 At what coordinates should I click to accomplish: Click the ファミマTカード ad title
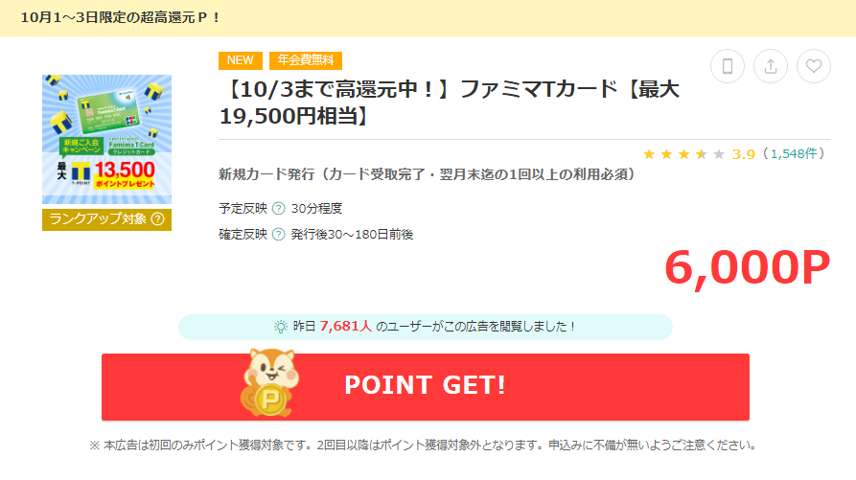(x=450, y=103)
